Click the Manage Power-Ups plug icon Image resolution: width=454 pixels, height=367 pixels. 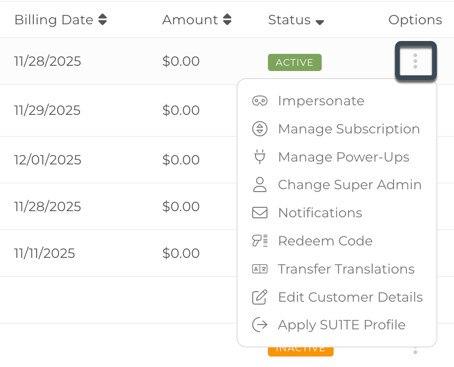[260, 157]
